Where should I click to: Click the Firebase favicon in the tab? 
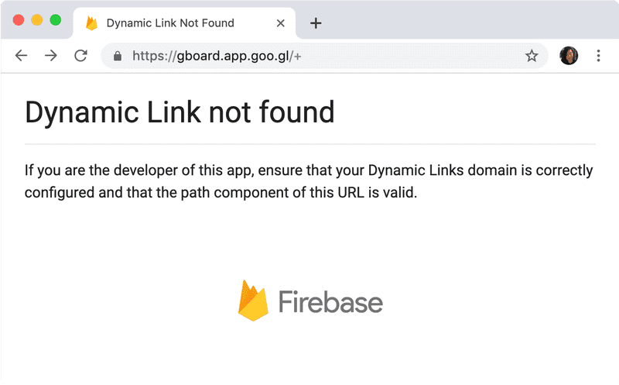(92, 23)
